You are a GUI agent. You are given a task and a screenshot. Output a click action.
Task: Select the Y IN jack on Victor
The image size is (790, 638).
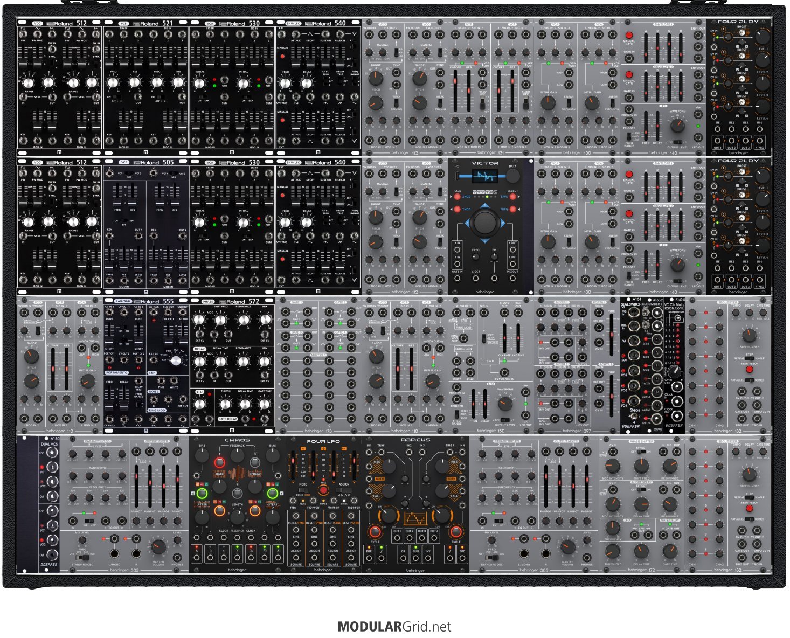tap(458, 264)
